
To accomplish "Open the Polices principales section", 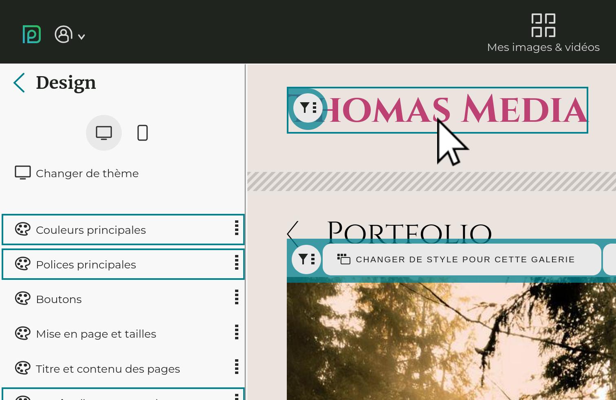I will tap(86, 264).
